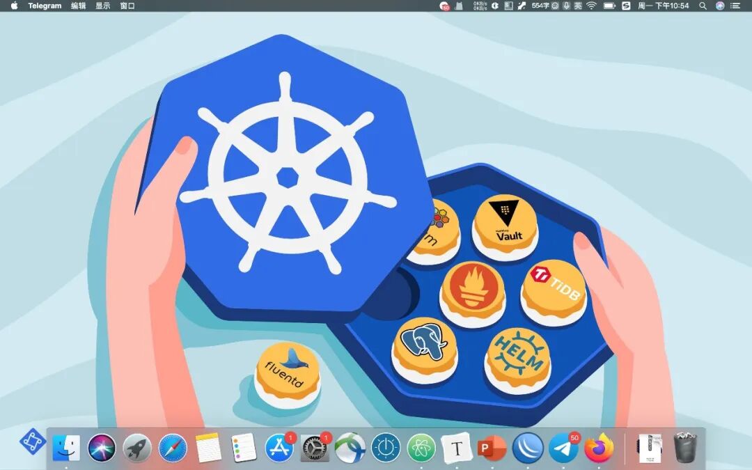Click the 554字 character count item
The height and width of the screenshot is (470, 752).
tap(540, 6)
